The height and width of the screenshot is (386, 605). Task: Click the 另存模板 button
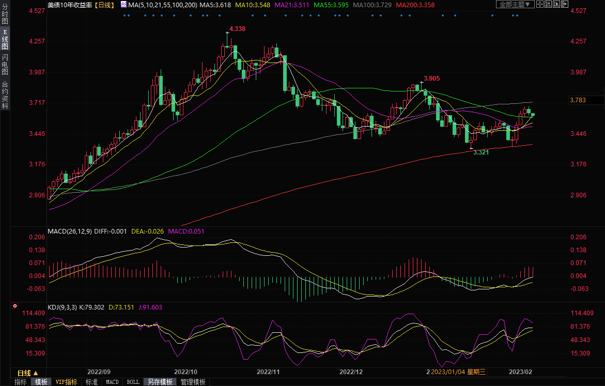pos(160,382)
